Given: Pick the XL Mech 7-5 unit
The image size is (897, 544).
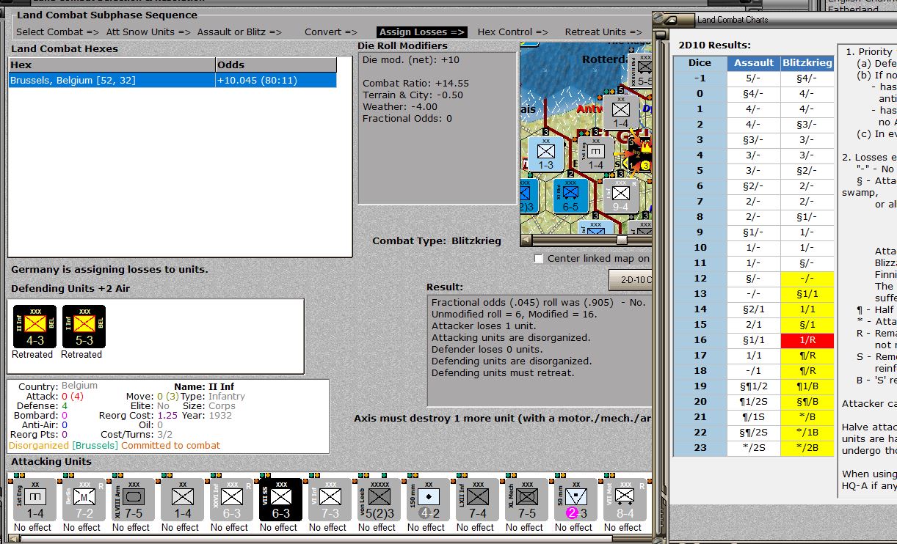Looking at the screenshot, I should [x=526, y=500].
